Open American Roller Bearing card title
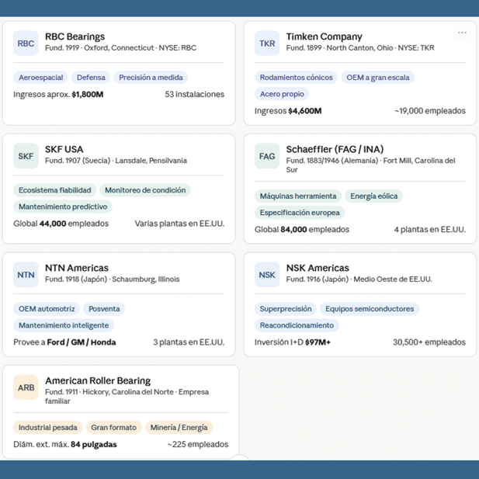 pos(98,380)
